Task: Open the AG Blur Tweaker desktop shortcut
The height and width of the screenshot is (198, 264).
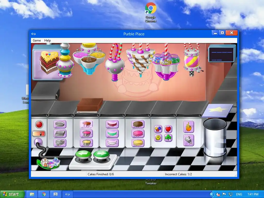Action: click(151, 181)
